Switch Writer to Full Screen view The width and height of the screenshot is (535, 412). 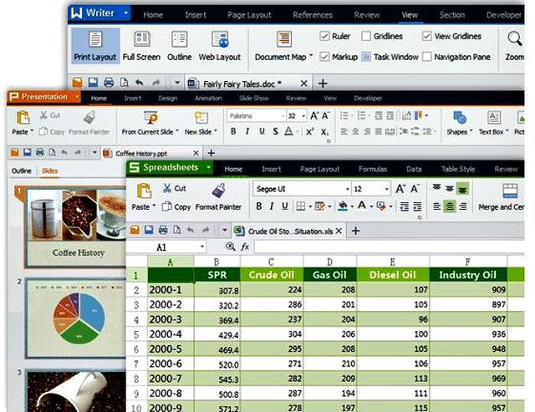[141, 46]
